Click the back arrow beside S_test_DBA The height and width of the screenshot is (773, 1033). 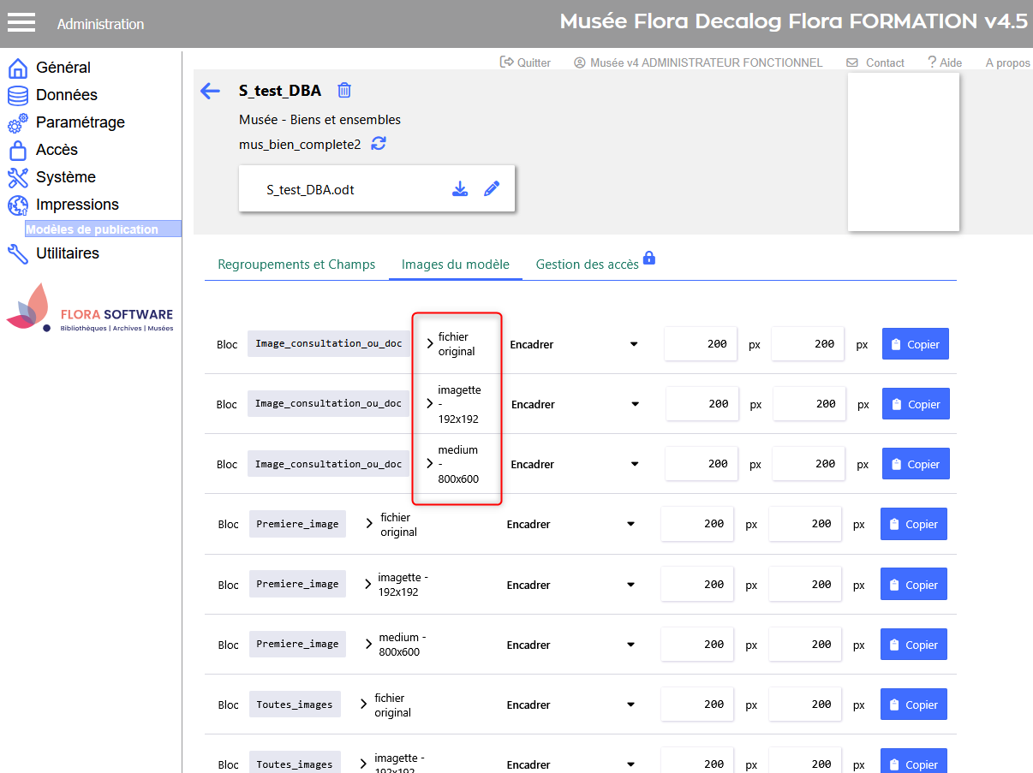tap(210, 92)
